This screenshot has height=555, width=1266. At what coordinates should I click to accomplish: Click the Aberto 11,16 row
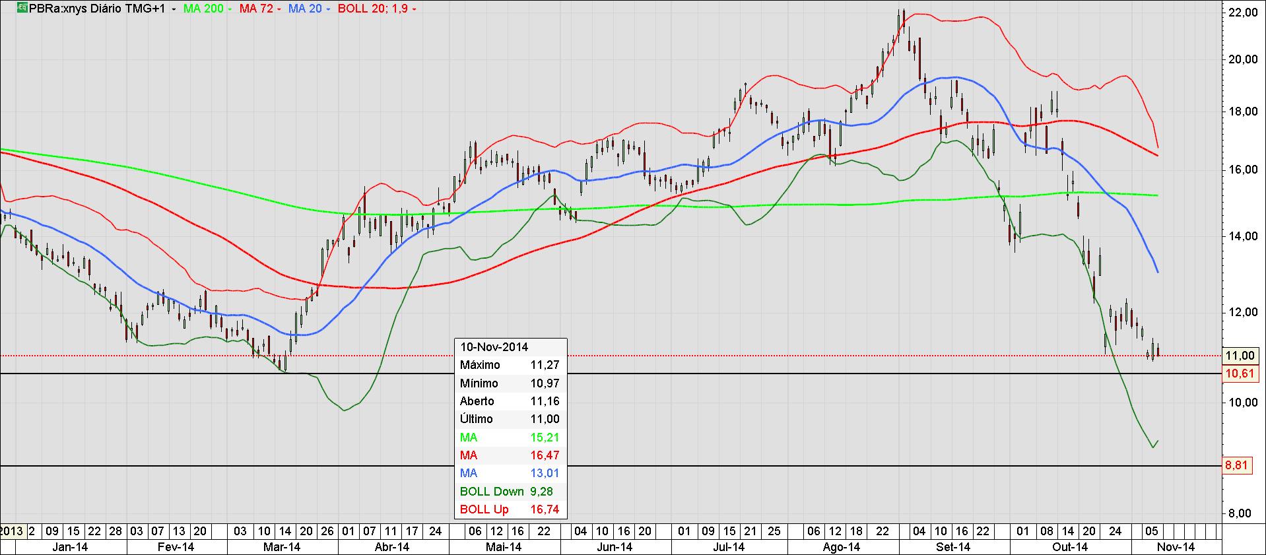tap(510, 401)
